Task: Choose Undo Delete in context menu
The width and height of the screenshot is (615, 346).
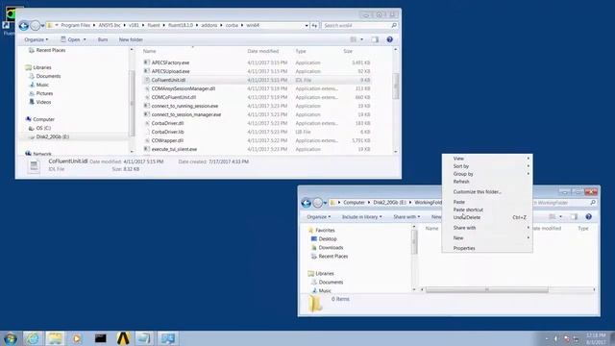Action: click(487, 217)
